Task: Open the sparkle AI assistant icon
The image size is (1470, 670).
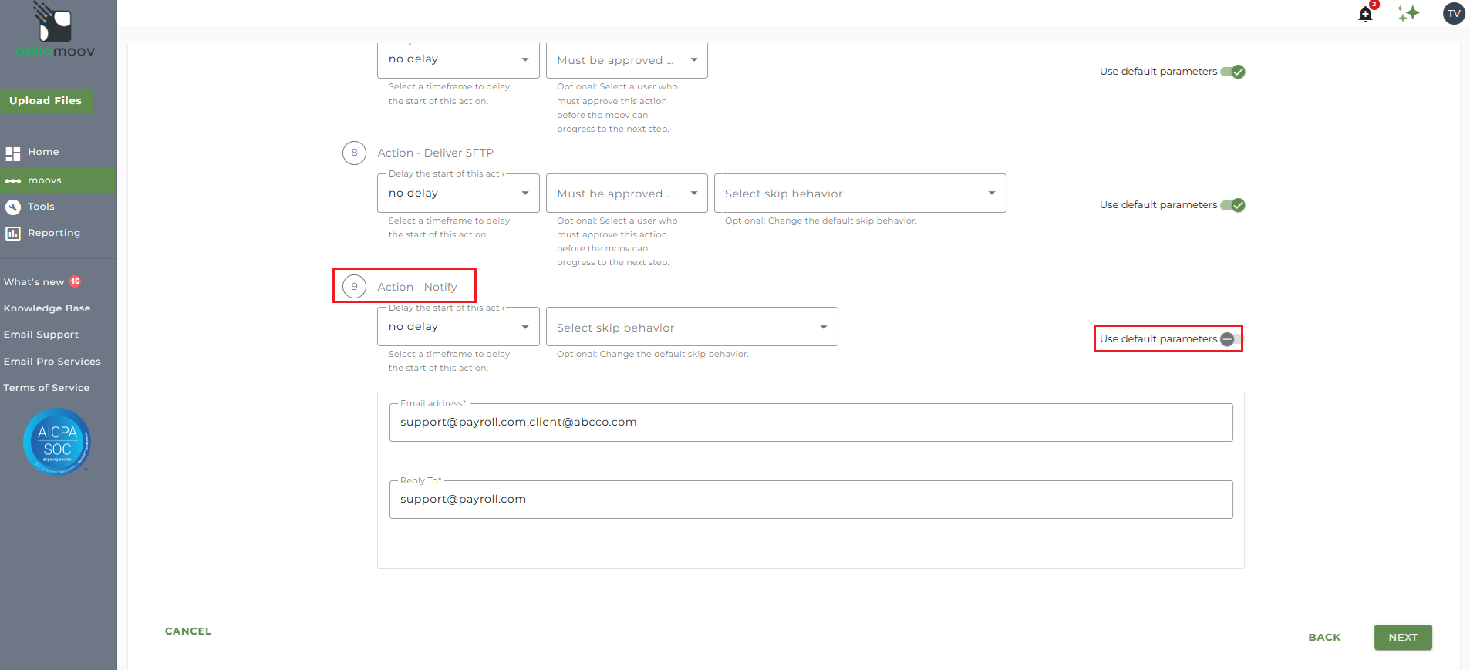Action: click(x=1408, y=13)
